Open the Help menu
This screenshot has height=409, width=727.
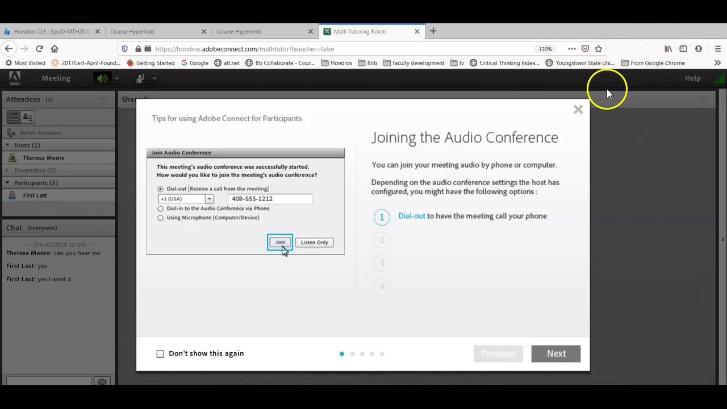pos(692,78)
